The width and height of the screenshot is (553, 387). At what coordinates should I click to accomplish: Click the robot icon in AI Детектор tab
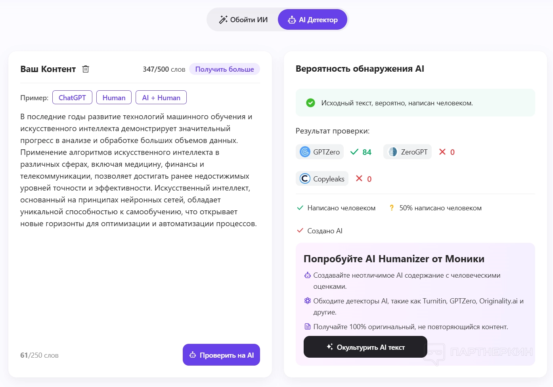[x=292, y=20]
